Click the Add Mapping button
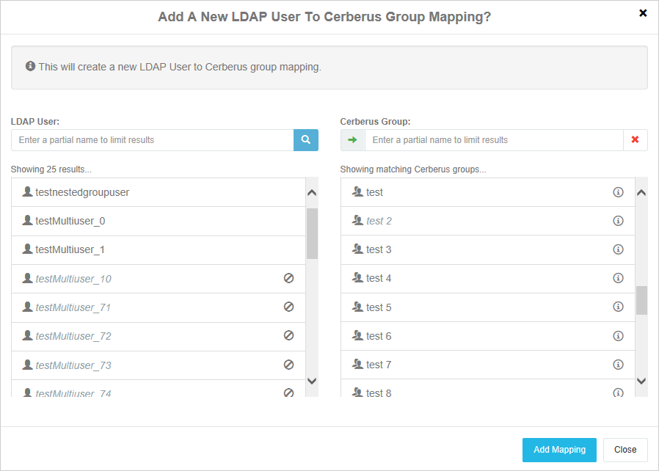The width and height of the screenshot is (659, 471). point(559,450)
